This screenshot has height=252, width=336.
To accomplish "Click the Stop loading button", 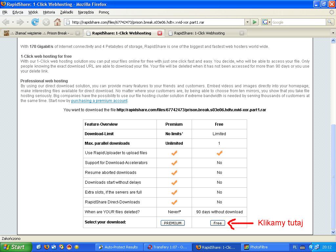I will point(46,22).
